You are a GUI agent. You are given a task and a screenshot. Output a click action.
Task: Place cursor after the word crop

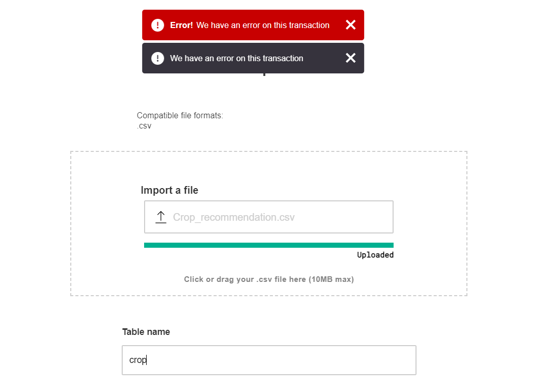pos(147,360)
